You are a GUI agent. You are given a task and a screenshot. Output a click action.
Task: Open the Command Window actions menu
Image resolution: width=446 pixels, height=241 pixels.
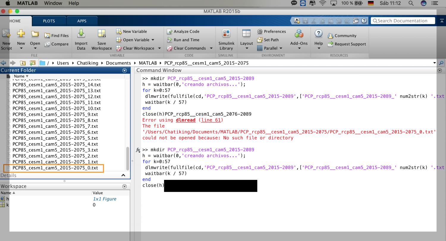click(x=440, y=70)
